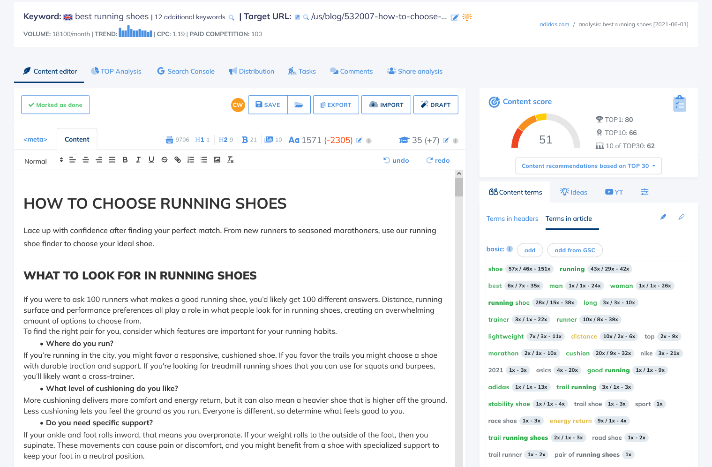Click the editor vertical scrollbar thumb
This screenshot has width=712, height=467.
pos(459,187)
